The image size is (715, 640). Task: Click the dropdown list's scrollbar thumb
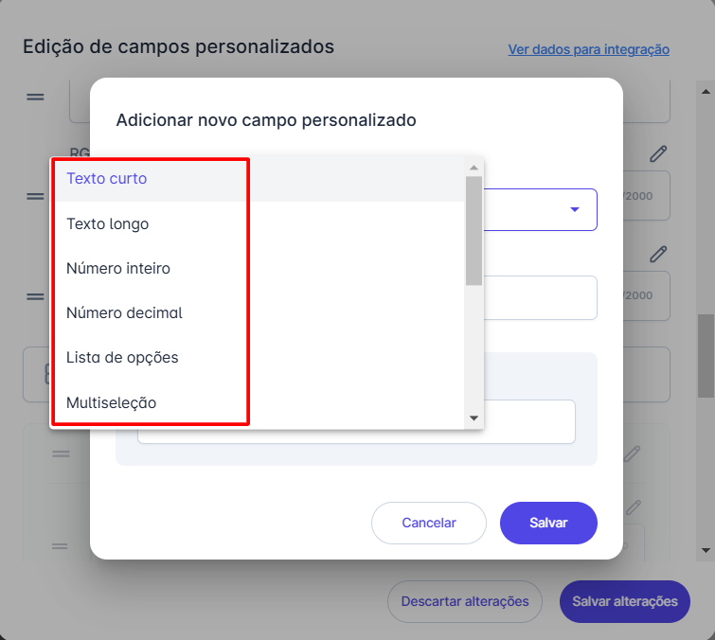click(474, 230)
